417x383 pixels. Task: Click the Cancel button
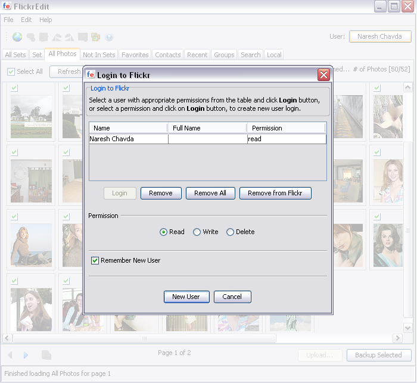click(232, 297)
